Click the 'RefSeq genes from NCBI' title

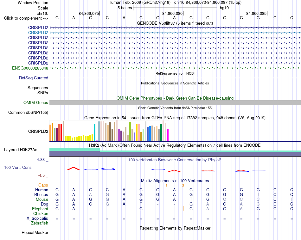tap(175, 73)
